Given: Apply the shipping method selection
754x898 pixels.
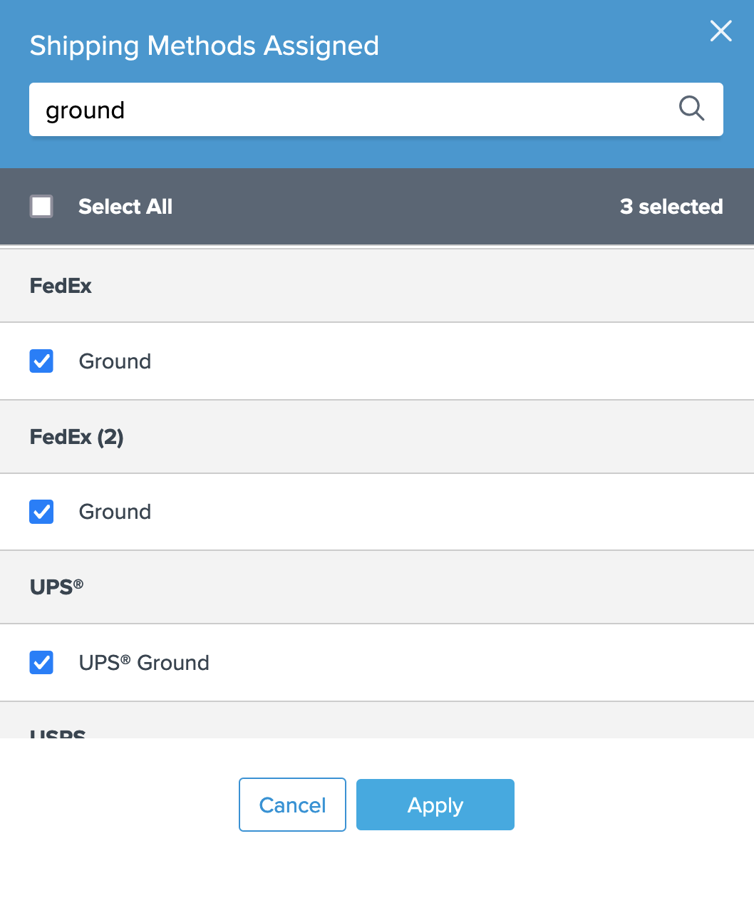Looking at the screenshot, I should pyautogui.click(x=435, y=805).
